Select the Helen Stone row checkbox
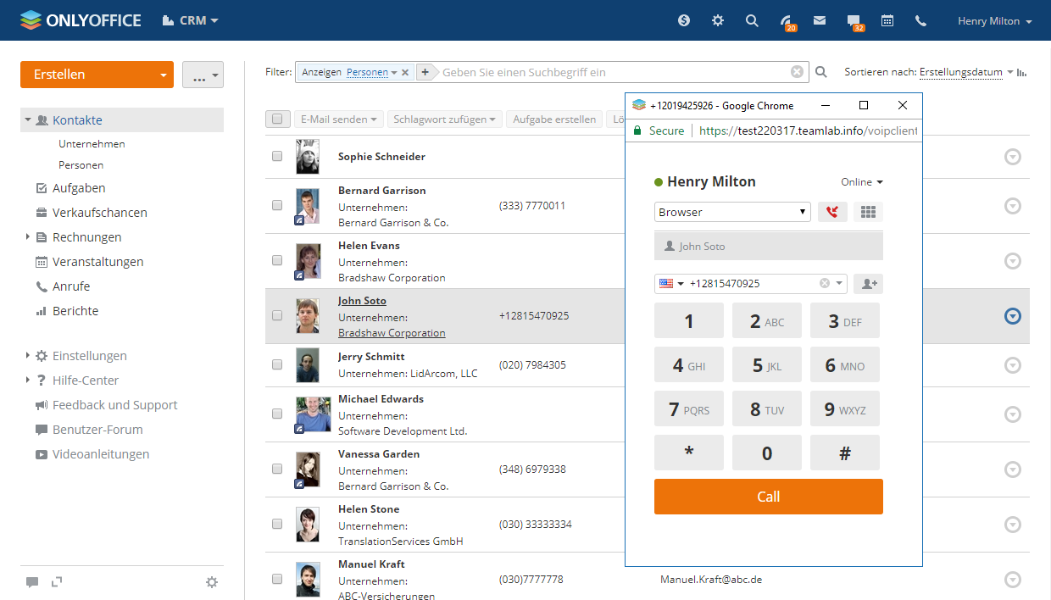The height and width of the screenshot is (600, 1051). click(x=277, y=524)
